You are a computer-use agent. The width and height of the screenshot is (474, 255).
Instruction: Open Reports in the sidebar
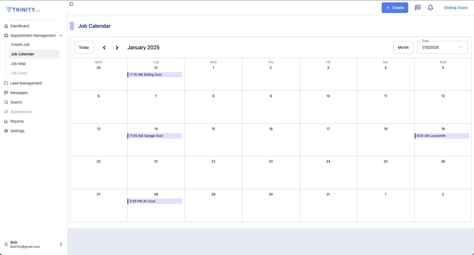[17, 121]
